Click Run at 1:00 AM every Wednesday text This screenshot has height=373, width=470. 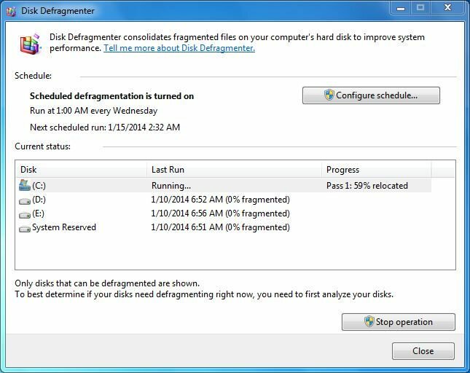coord(93,111)
